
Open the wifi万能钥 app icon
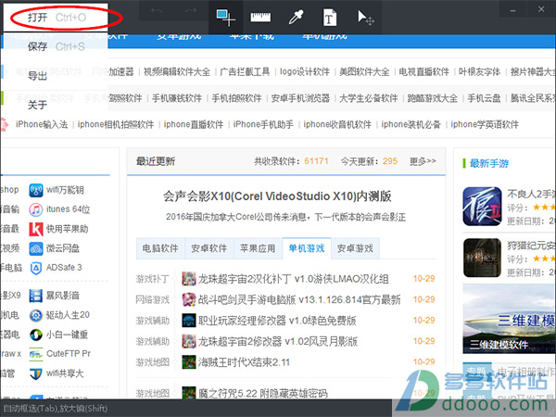pyautogui.click(x=36, y=190)
